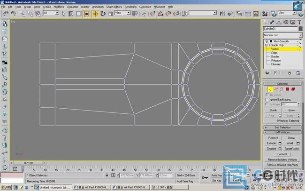Click the Grow selection button
The height and width of the screenshot is (191, 305).
point(291,110)
